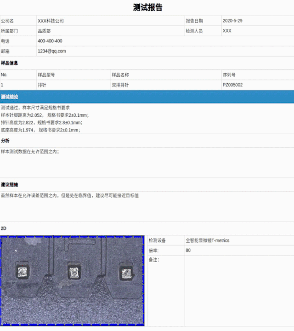Click the blue 测试结论 section header
The height and width of the screenshot is (331, 294).
click(x=147, y=97)
